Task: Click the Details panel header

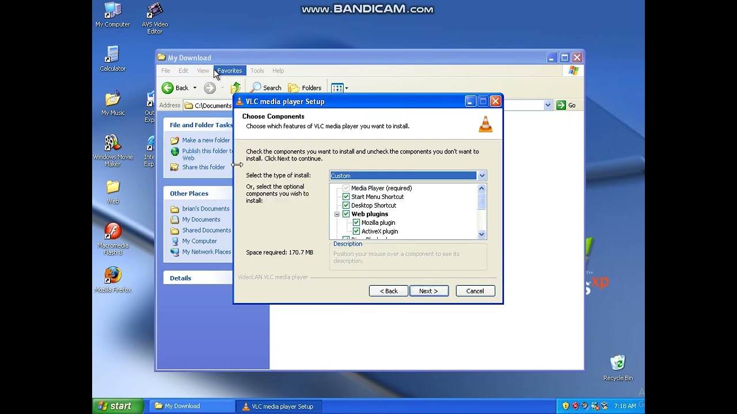Action: coord(198,278)
